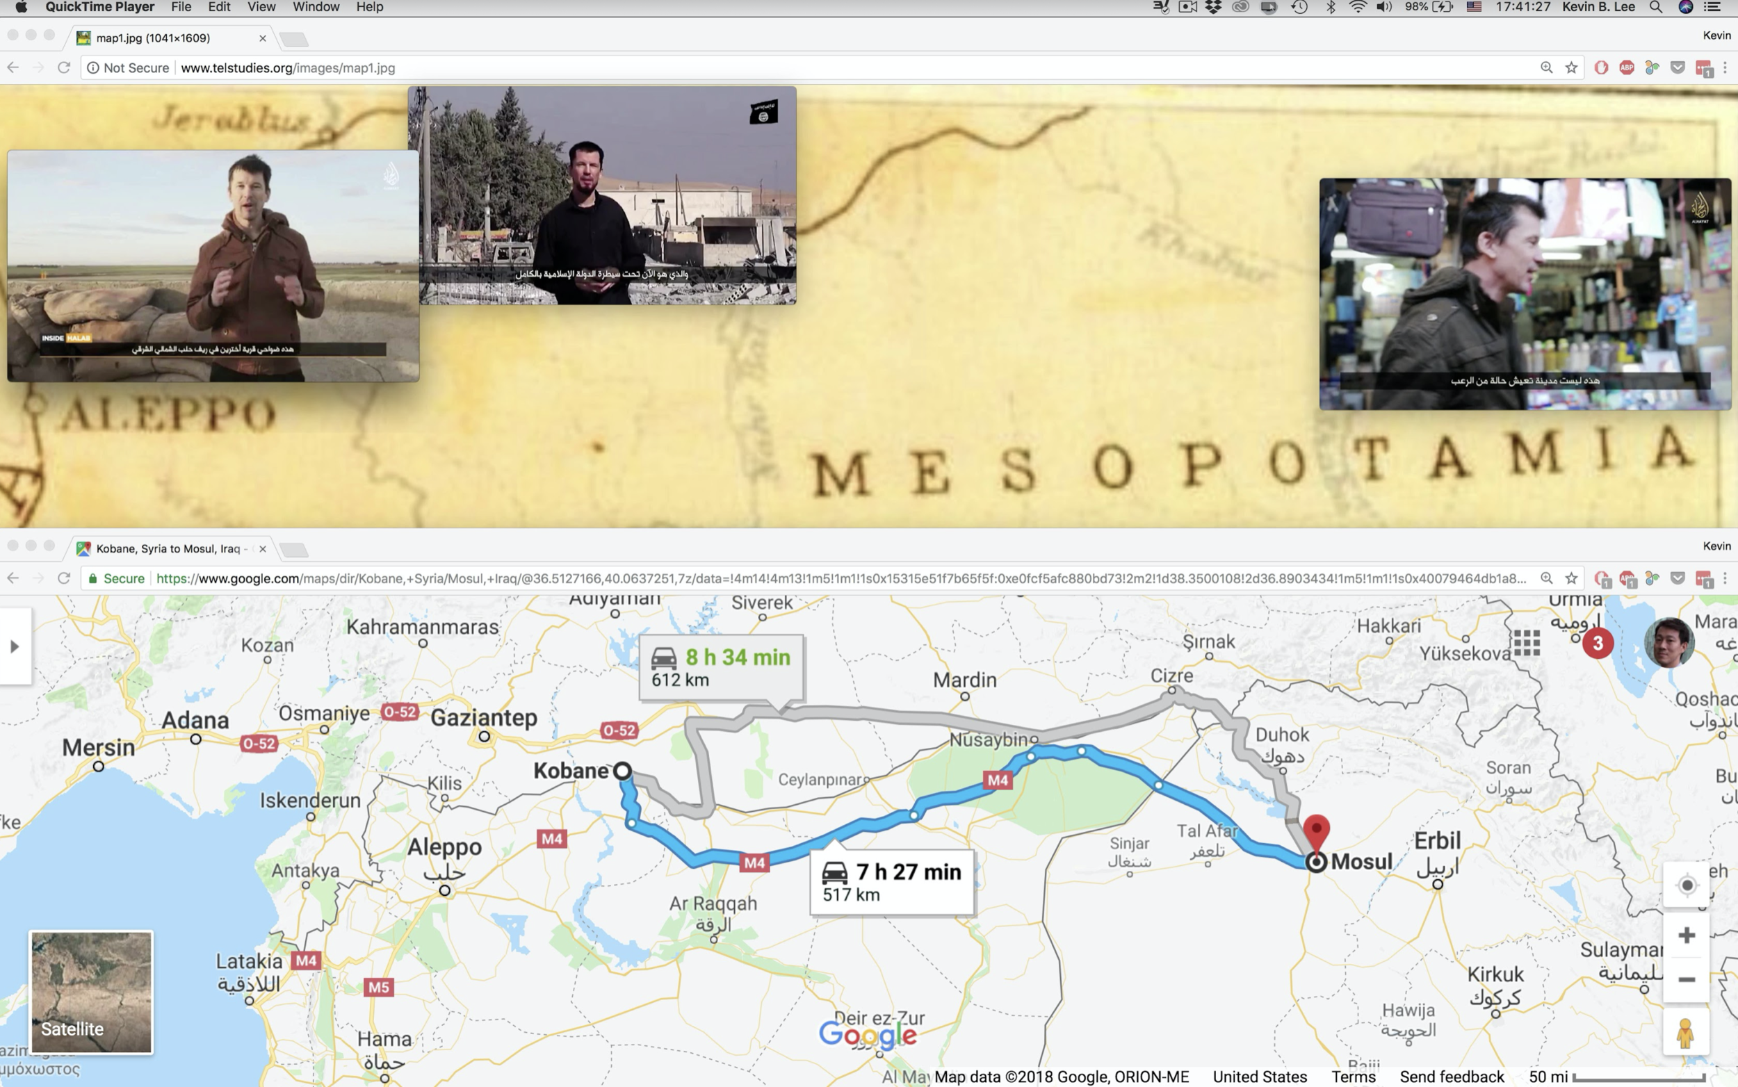
Task: Select the 8 h 34 min alternate route
Action: pos(721,667)
